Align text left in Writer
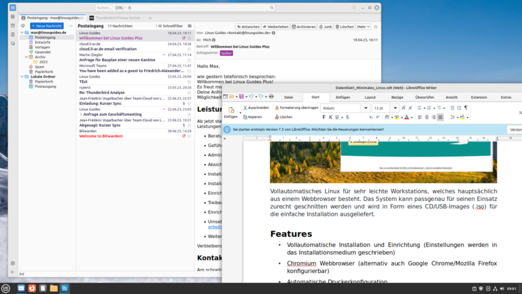 pos(420,117)
